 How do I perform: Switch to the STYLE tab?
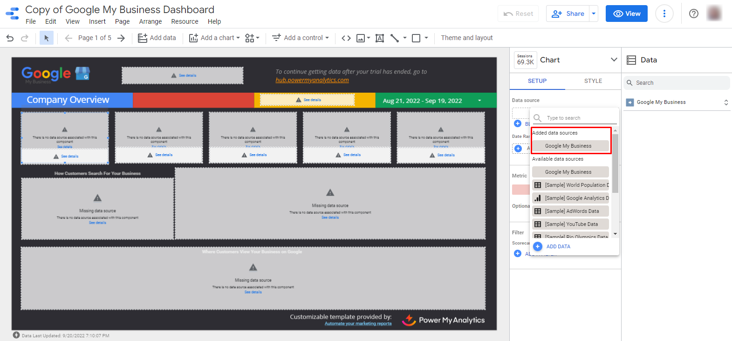coord(593,81)
